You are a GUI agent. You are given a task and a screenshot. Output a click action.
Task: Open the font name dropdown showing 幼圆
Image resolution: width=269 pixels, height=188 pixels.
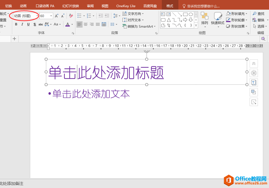pos(37,16)
